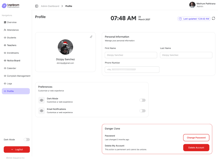
Task: Click the Teachers eye icon
Action: 5,45
